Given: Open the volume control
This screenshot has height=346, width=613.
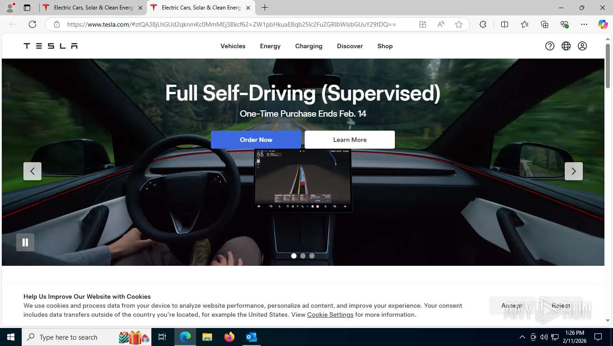Looking at the screenshot, I should pyautogui.click(x=544, y=337).
